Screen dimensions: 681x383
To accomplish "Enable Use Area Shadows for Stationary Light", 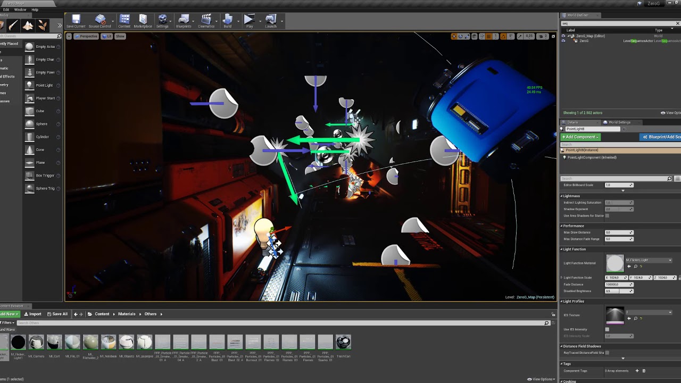I will (x=607, y=215).
